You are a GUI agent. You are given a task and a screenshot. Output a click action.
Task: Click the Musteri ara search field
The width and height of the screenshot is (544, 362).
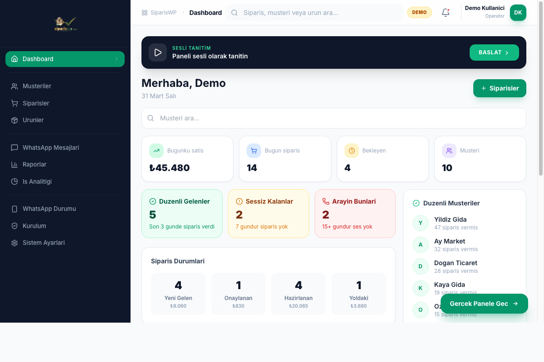(x=334, y=118)
